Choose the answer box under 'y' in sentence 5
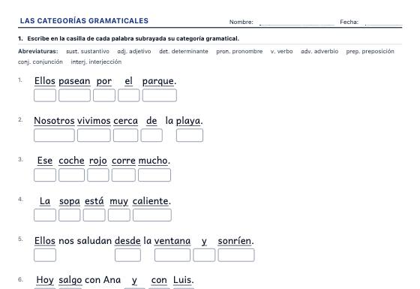Screen dimensions: 420x289 point(204,255)
